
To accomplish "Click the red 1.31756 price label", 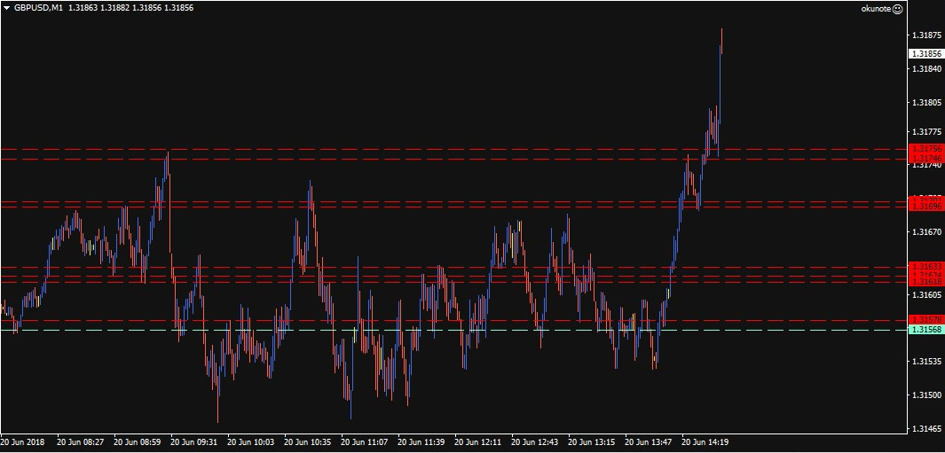I will point(925,148).
